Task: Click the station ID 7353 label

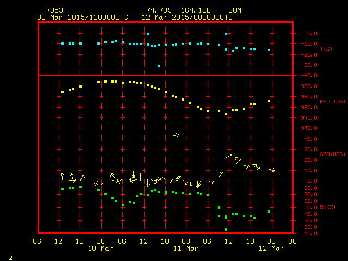Action: pyautogui.click(x=54, y=10)
